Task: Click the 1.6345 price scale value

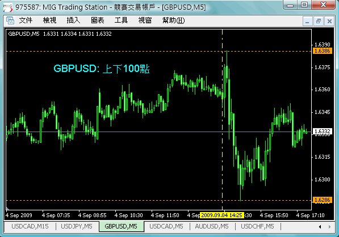Action: point(323,112)
